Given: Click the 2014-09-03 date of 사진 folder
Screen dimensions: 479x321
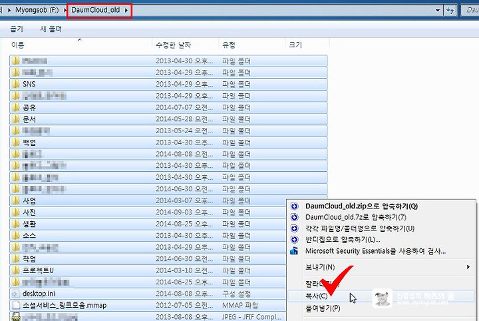Looking at the screenshot, I should click(184, 212).
